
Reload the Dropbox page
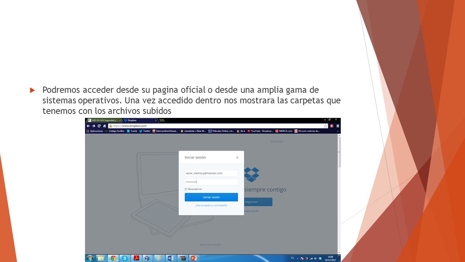[99, 126]
